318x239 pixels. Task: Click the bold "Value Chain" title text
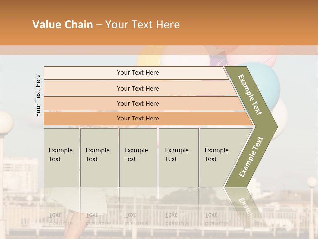(63, 24)
